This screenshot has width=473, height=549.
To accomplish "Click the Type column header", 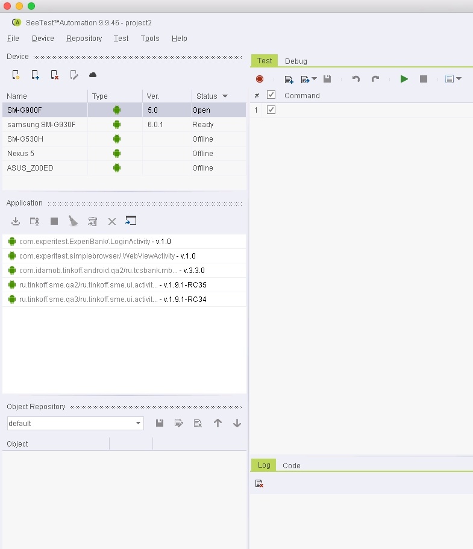I will [115, 96].
